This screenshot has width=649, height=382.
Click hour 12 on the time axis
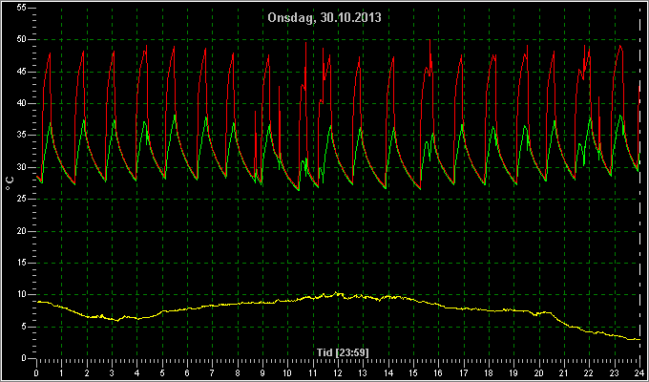click(338, 372)
